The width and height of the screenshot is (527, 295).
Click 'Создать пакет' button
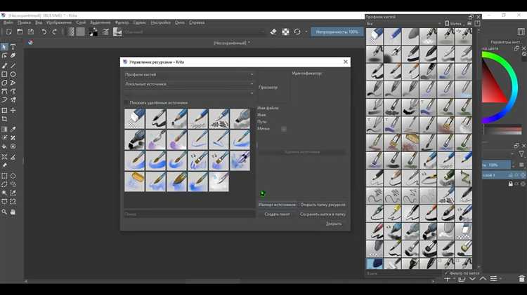point(277,214)
